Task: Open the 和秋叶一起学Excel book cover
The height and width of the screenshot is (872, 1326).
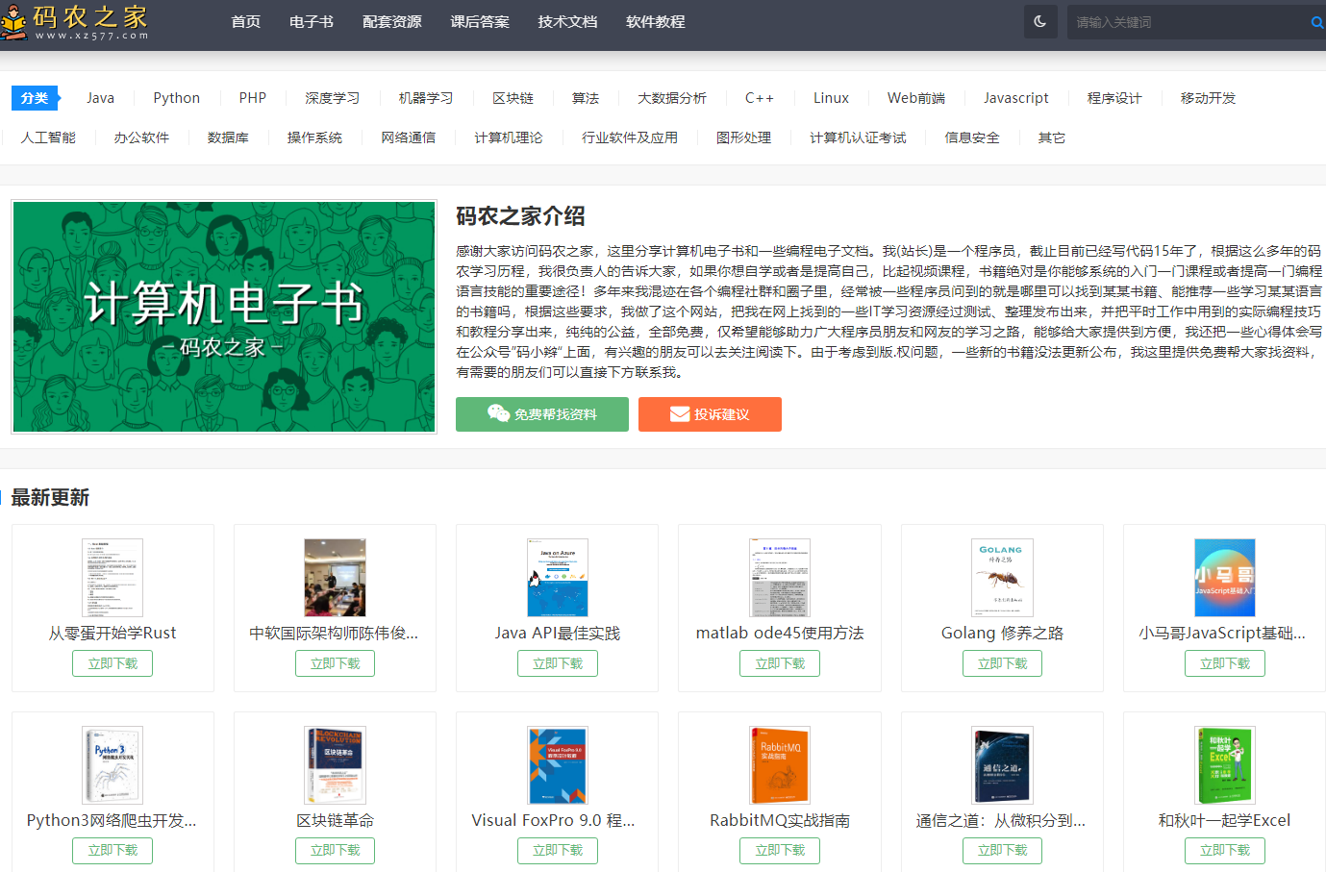Action: coord(1225,764)
